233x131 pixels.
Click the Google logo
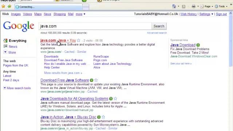click(19, 26)
